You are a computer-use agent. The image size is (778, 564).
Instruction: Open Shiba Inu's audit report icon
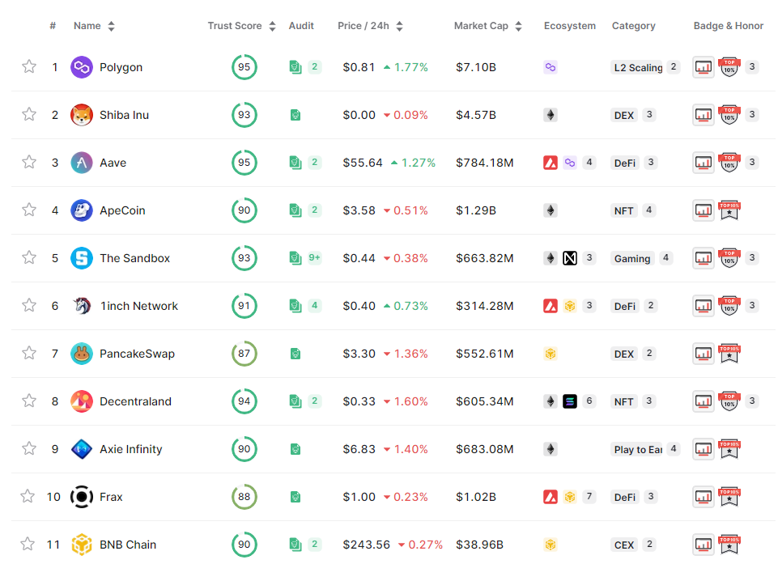(x=295, y=115)
